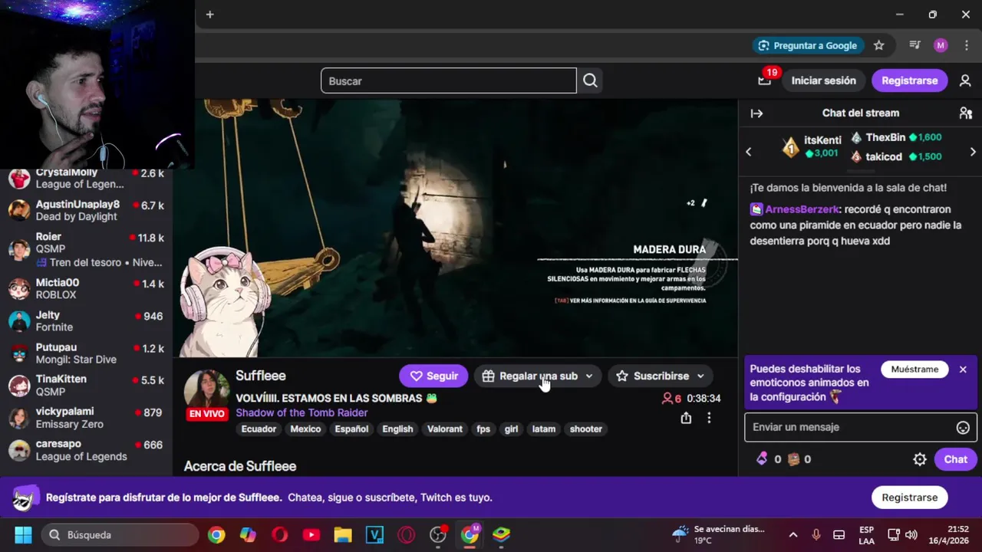
Task: Open Suffleee's profile avatar
Action: [x=207, y=391]
